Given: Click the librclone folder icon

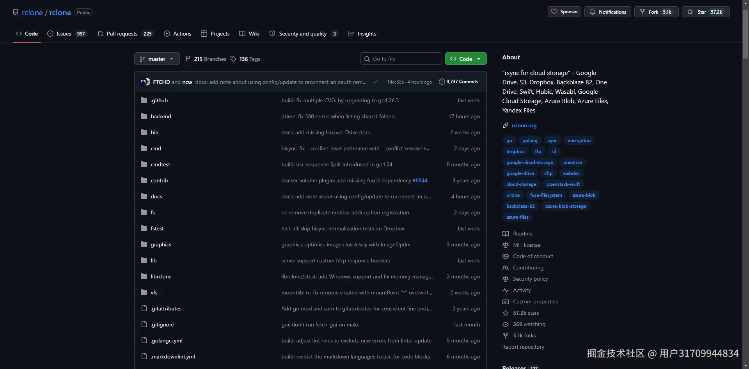Looking at the screenshot, I should [x=144, y=276].
